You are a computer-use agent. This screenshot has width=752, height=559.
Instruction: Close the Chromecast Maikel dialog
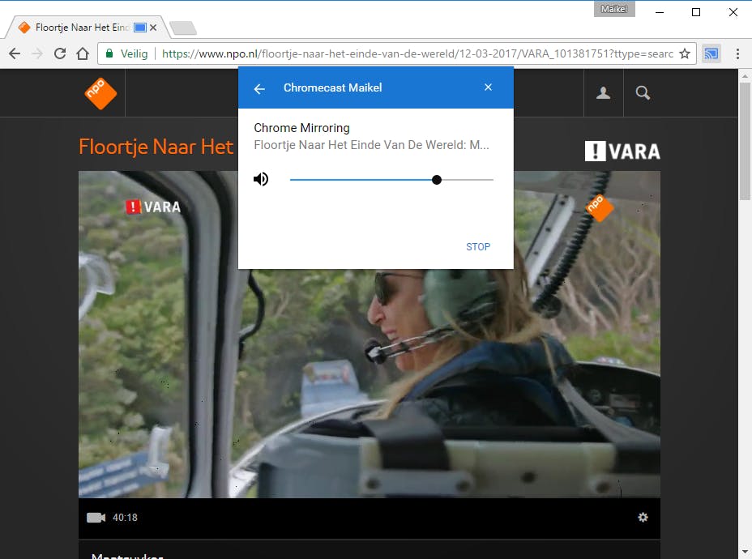coord(488,87)
